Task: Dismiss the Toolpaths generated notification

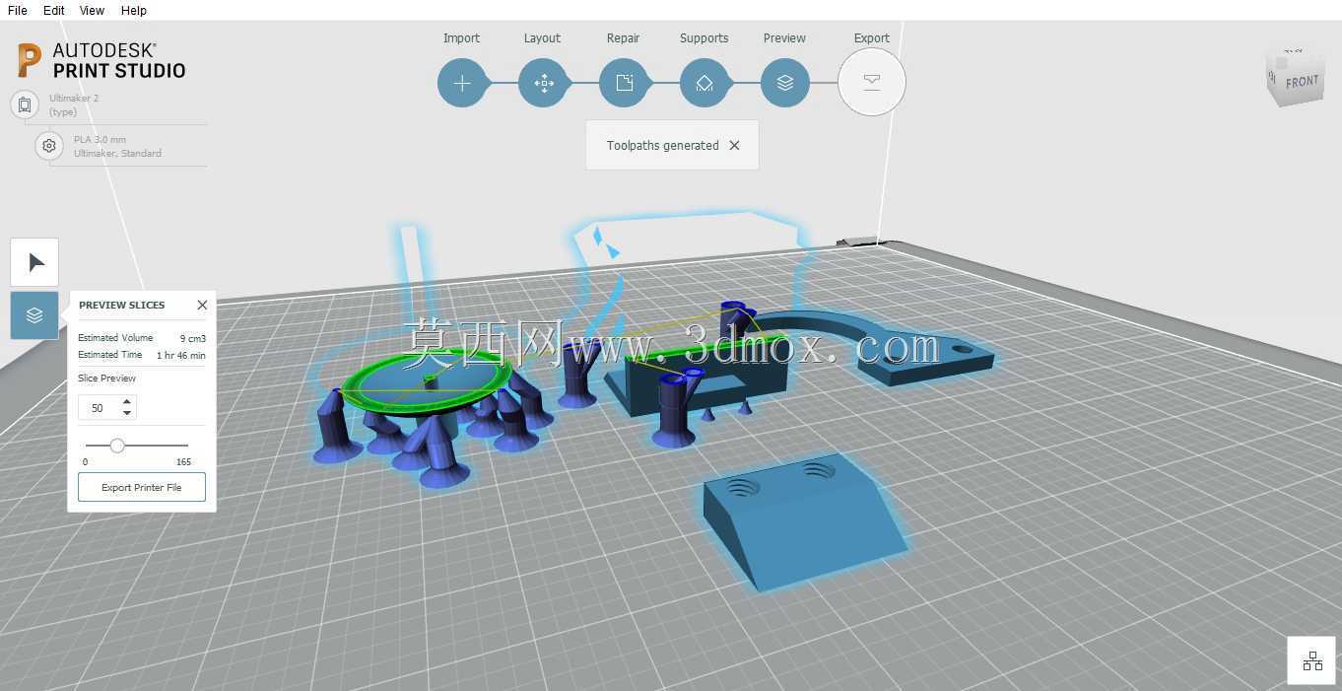Action: pyautogui.click(x=734, y=145)
